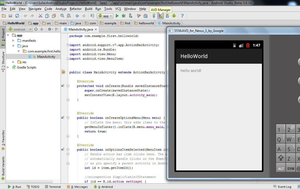Open the Navigate menu
The height and width of the screenshot is (190, 300).
coord(35,9)
